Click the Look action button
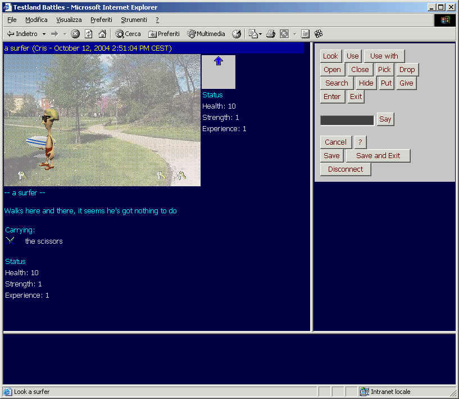This screenshot has height=399, width=459. [330, 56]
